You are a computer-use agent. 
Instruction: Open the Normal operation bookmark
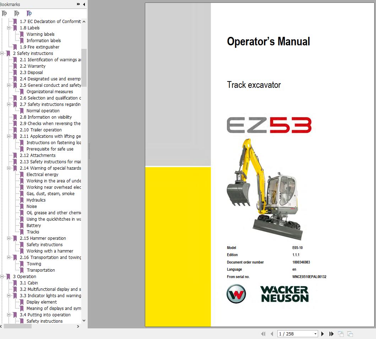coord(43,111)
